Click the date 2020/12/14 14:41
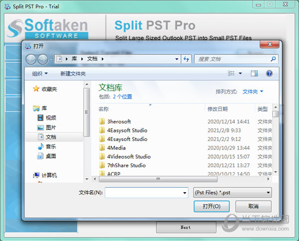299x241 pixels. (x=228, y=121)
